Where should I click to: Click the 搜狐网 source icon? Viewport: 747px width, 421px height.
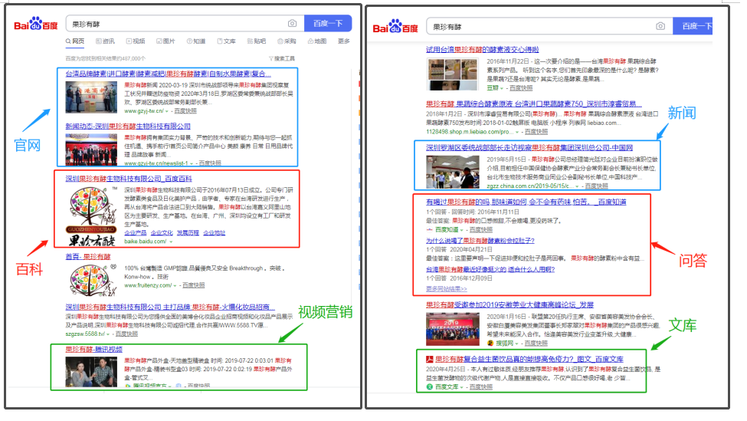490,344
